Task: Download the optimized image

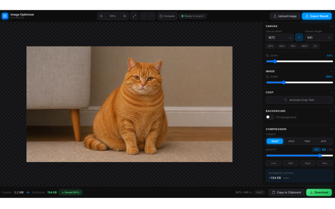Action: click(x=319, y=192)
